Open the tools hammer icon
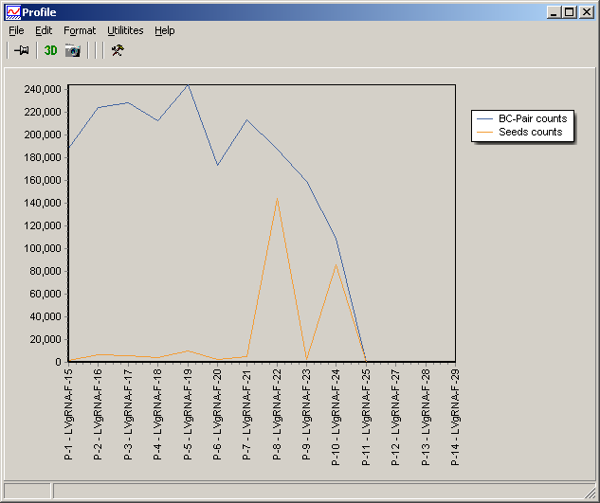The image size is (600, 503). 118,50
